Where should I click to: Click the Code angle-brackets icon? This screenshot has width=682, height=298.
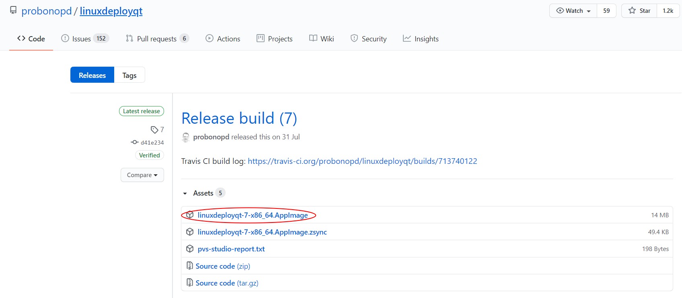coord(21,38)
